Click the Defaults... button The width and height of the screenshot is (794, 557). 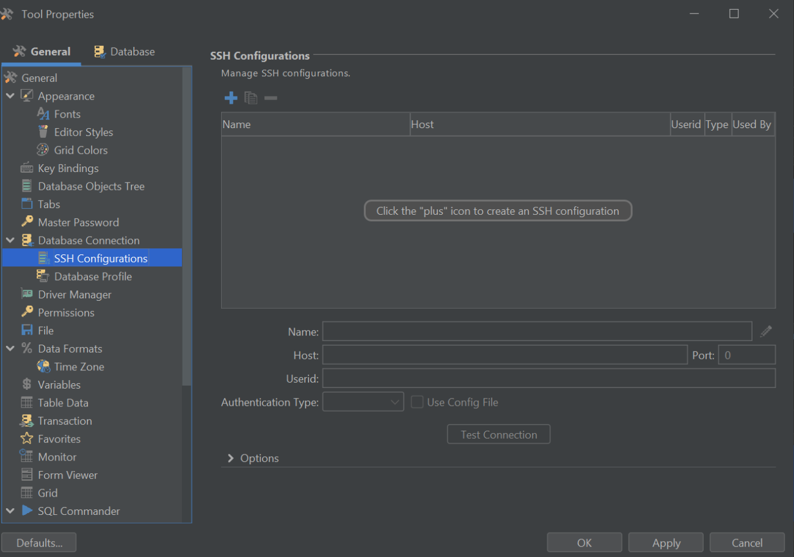38,542
